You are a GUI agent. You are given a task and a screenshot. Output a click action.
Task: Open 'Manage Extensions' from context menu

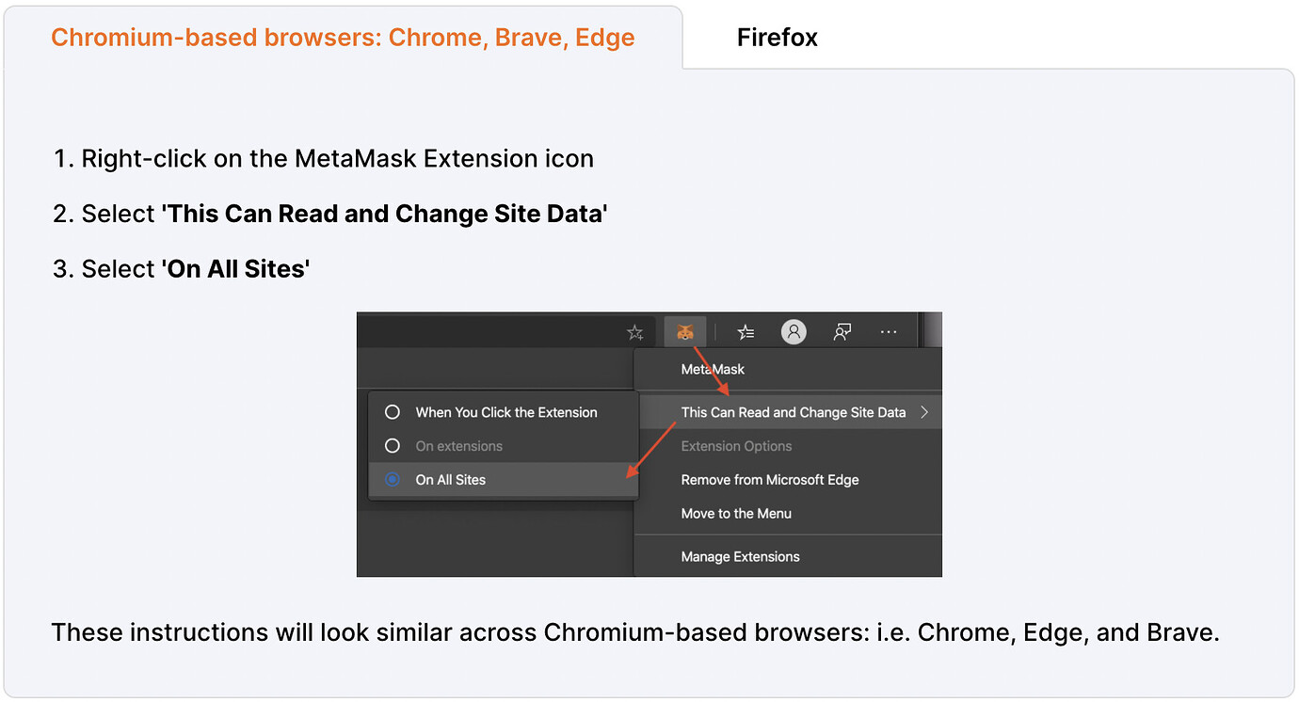pos(740,557)
